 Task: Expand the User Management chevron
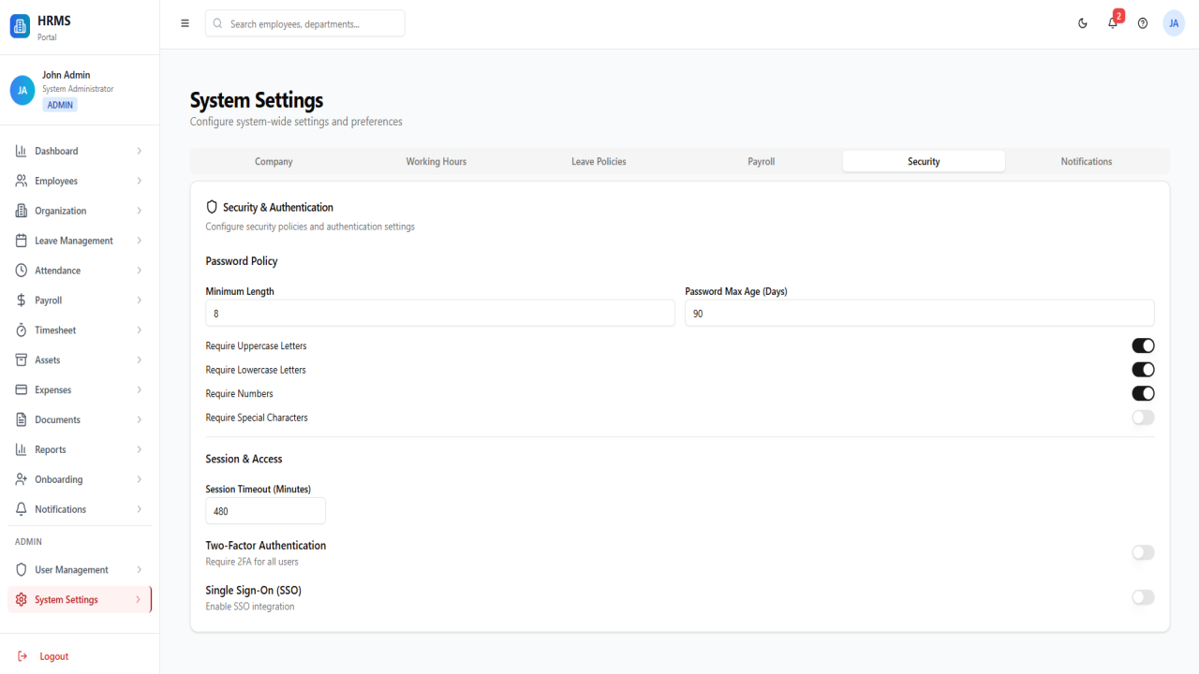(x=139, y=570)
